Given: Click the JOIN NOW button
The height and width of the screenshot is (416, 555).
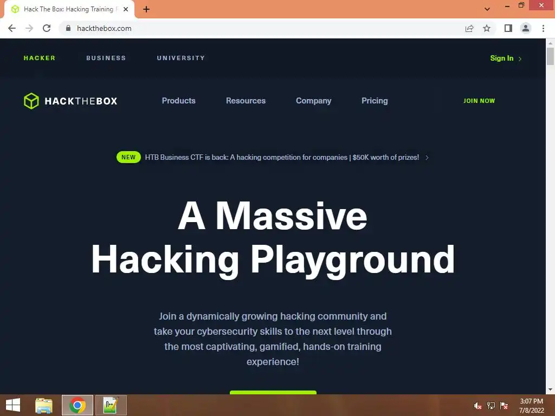Looking at the screenshot, I should click(x=479, y=101).
